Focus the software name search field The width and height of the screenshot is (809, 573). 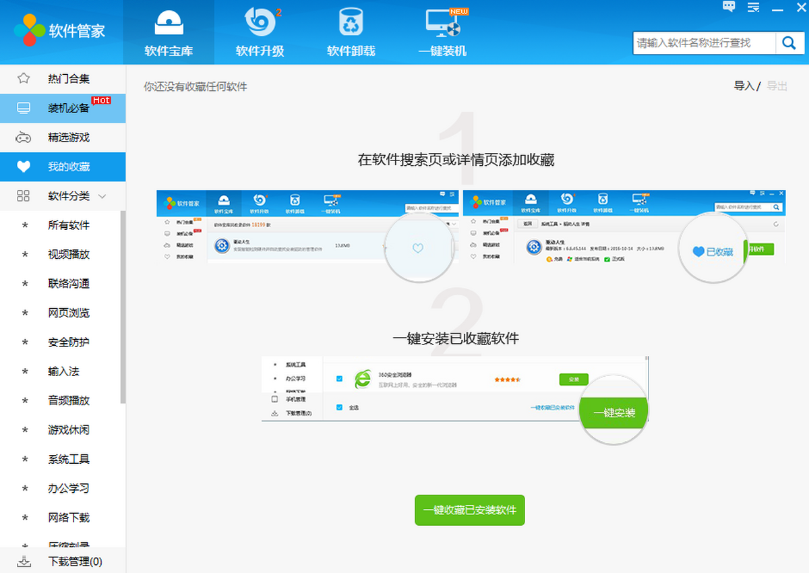[703, 43]
